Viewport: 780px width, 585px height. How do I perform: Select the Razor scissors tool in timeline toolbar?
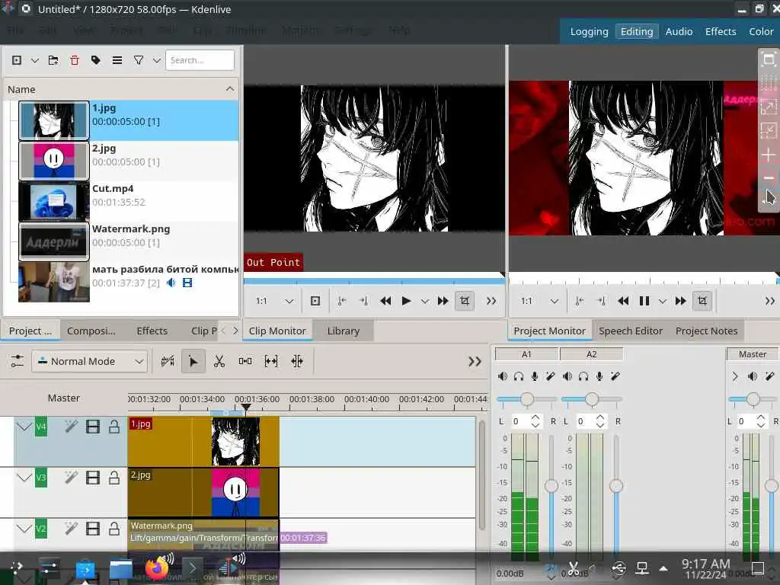click(x=219, y=361)
